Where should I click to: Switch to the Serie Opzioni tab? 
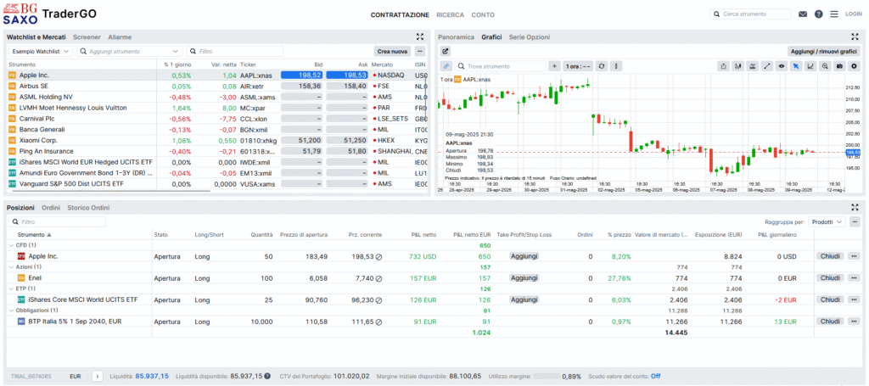530,37
